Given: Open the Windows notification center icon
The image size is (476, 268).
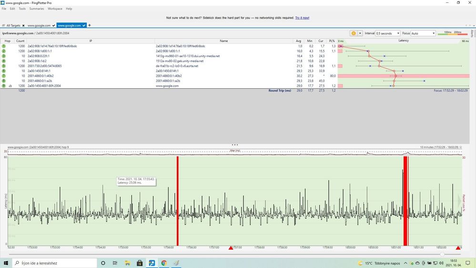Looking at the screenshot, I should (x=468, y=263).
